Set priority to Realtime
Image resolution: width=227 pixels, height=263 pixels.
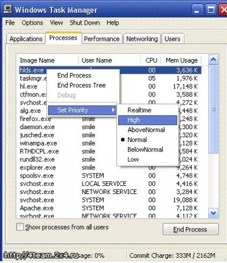click(139, 110)
